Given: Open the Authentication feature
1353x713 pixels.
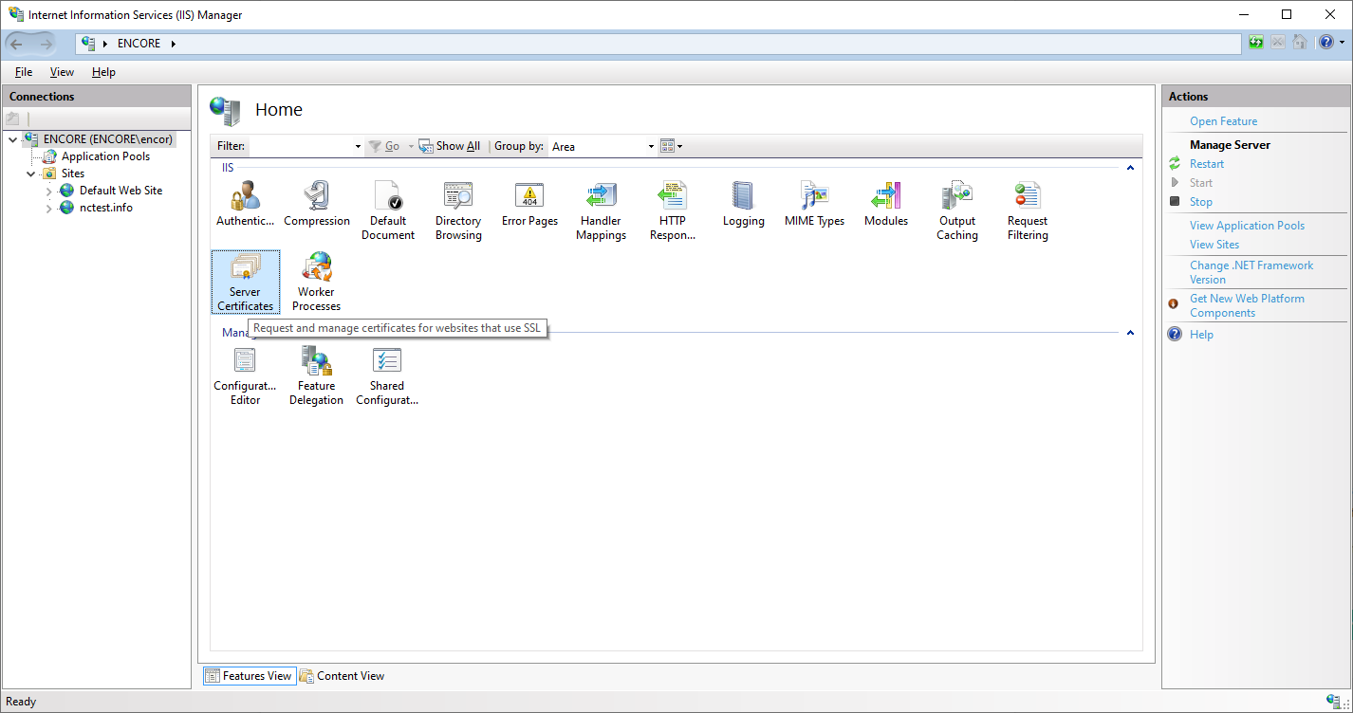Looking at the screenshot, I should [245, 204].
